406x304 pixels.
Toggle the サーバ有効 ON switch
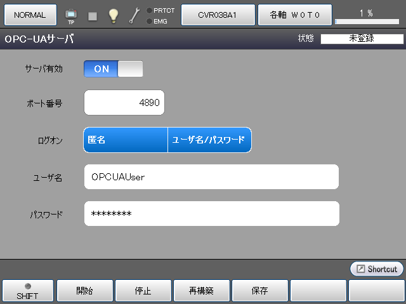tap(114, 69)
